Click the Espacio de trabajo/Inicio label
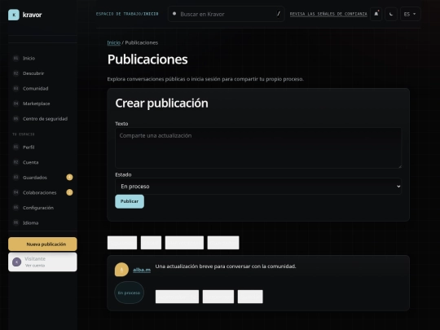This screenshot has height=330, width=440. click(x=127, y=14)
